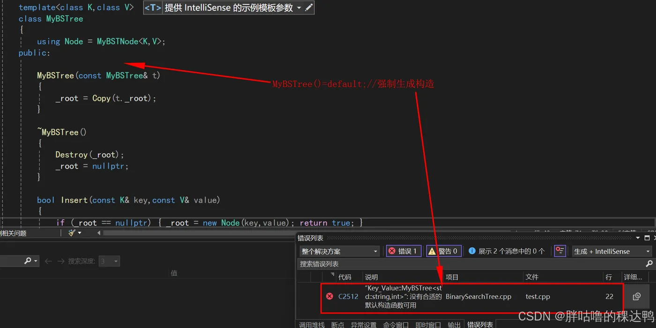The height and width of the screenshot is (328, 656).
Task: Click the back arrow next to search depth
Action: [x=48, y=261]
